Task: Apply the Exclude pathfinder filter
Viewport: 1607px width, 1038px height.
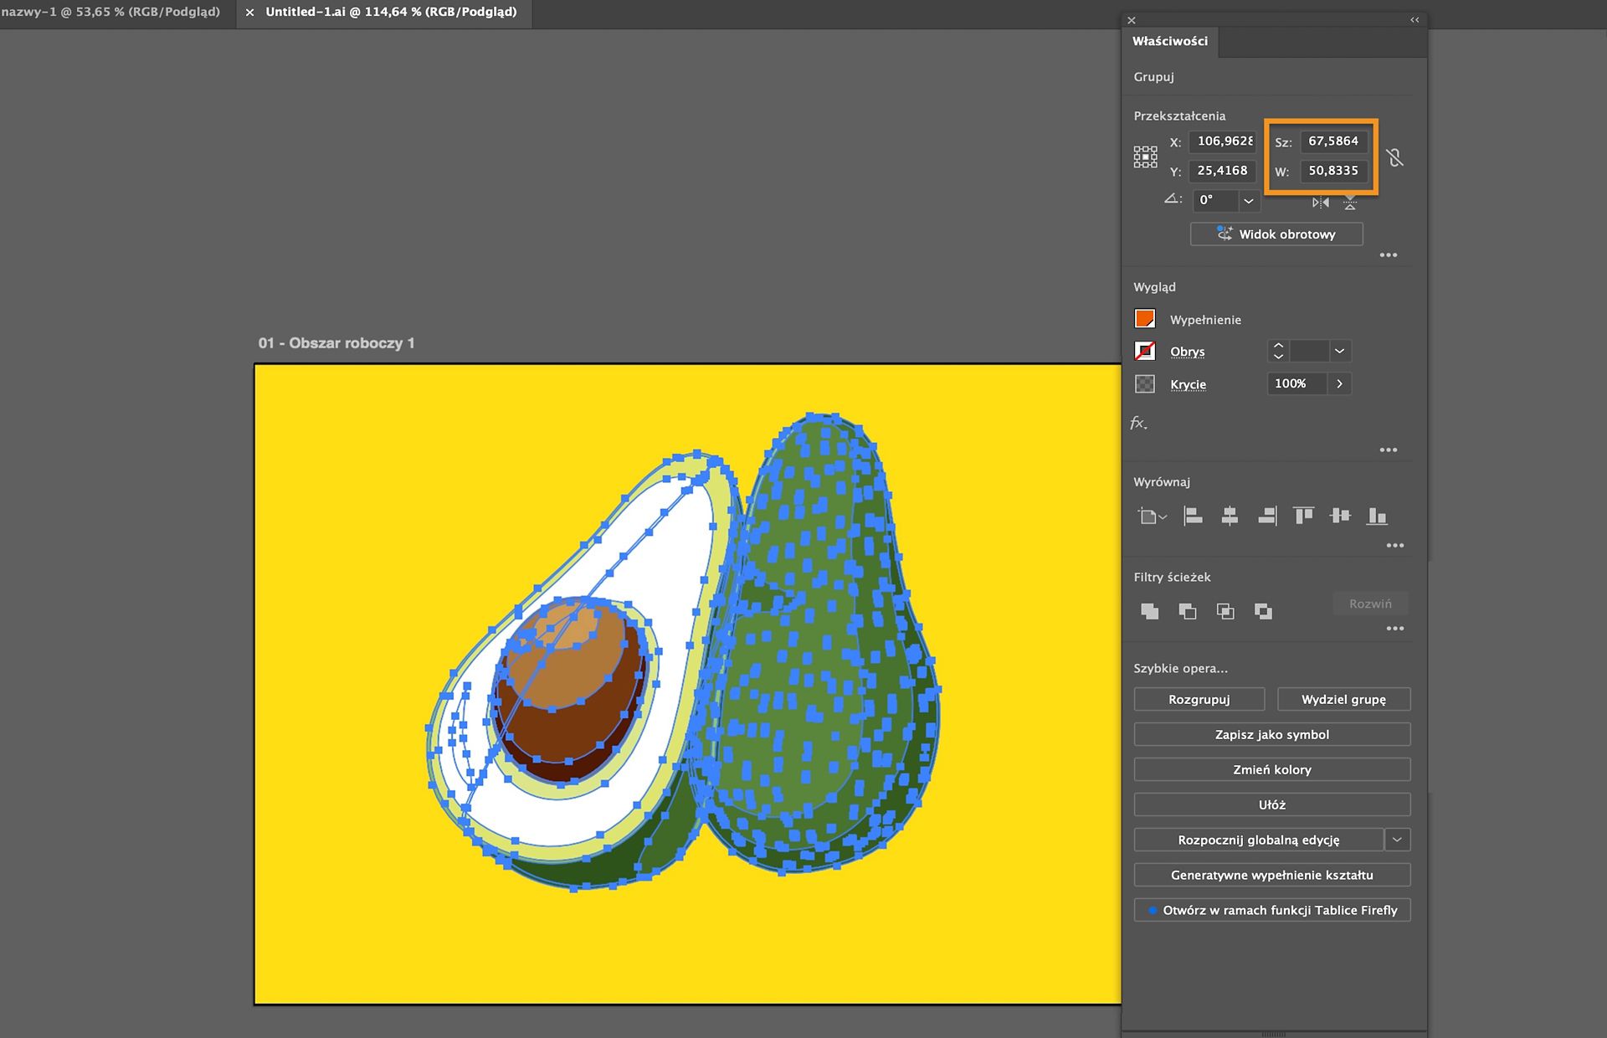Action: click(x=1263, y=612)
